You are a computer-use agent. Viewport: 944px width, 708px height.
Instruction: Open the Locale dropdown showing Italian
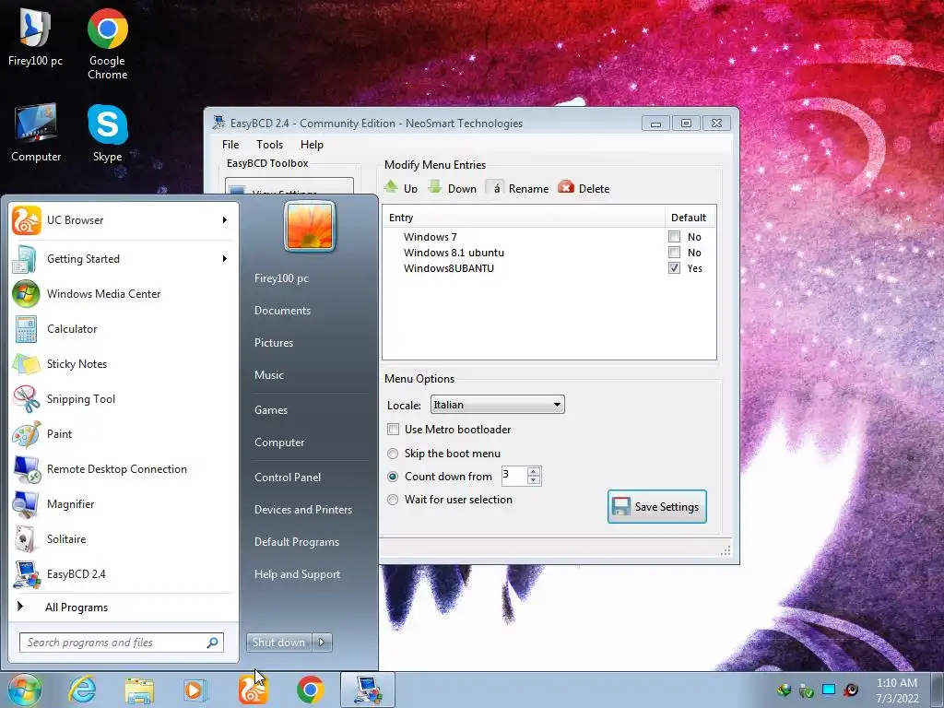click(497, 405)
